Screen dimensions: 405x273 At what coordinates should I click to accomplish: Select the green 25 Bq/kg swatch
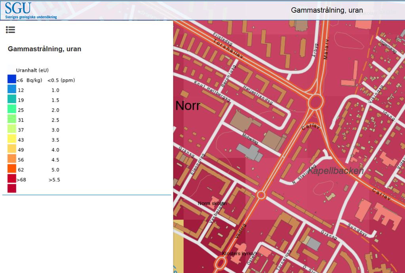coord(12,109)
